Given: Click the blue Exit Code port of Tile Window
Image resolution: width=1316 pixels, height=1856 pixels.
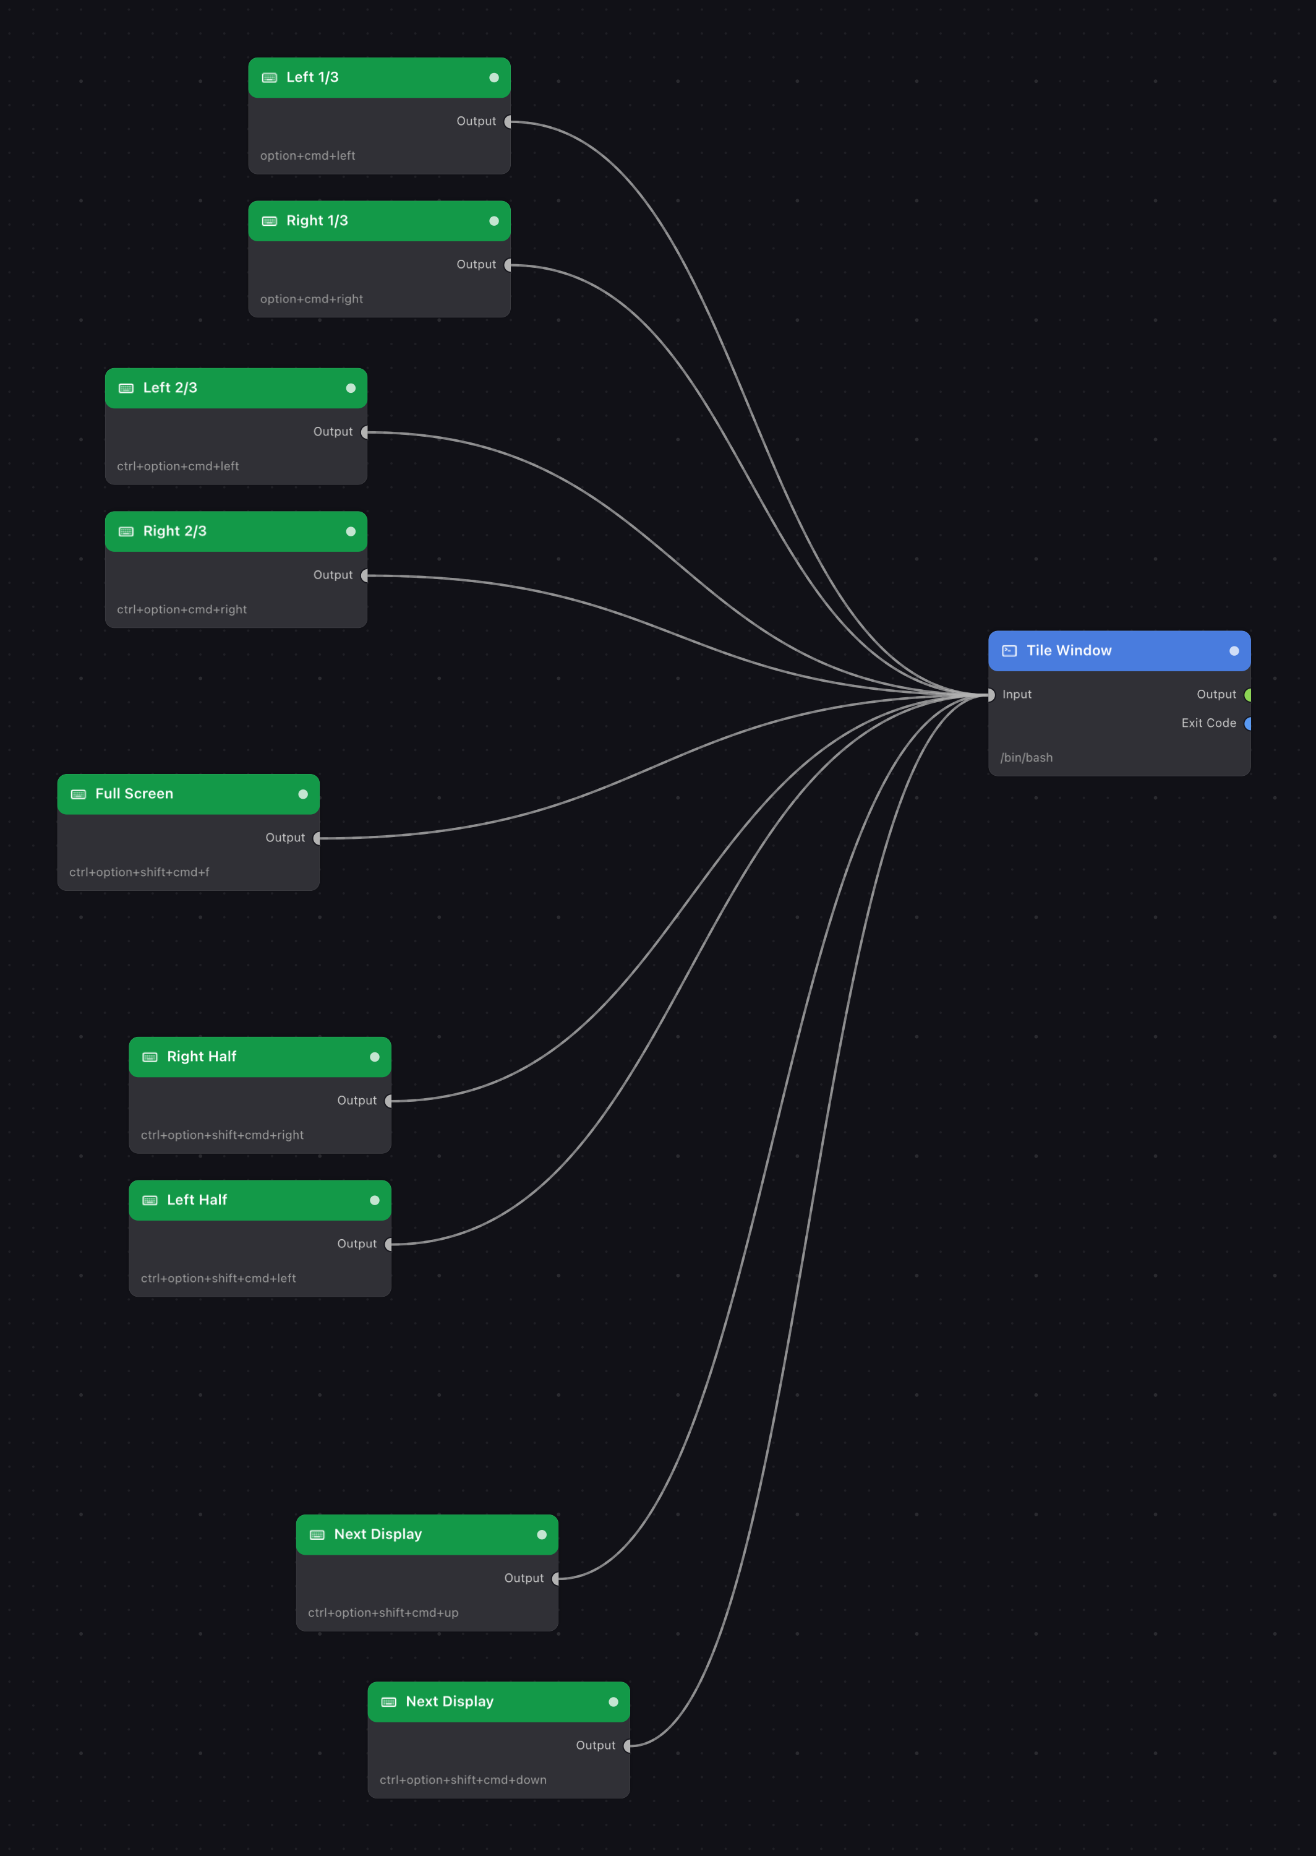Looking at the screenshot, I should 1249,724.
